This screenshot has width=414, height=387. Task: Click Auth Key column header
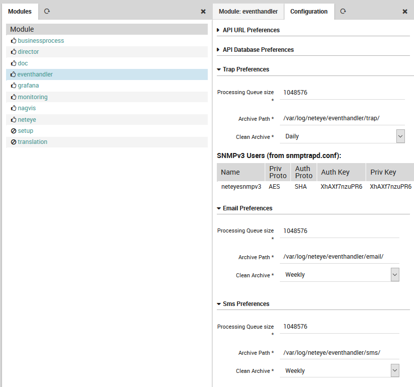(x=341, y=172)
